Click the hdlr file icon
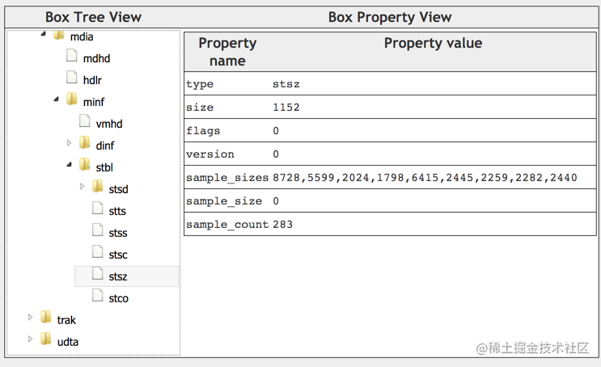Viewport: 601px width, 367px height. click(72, 77)
